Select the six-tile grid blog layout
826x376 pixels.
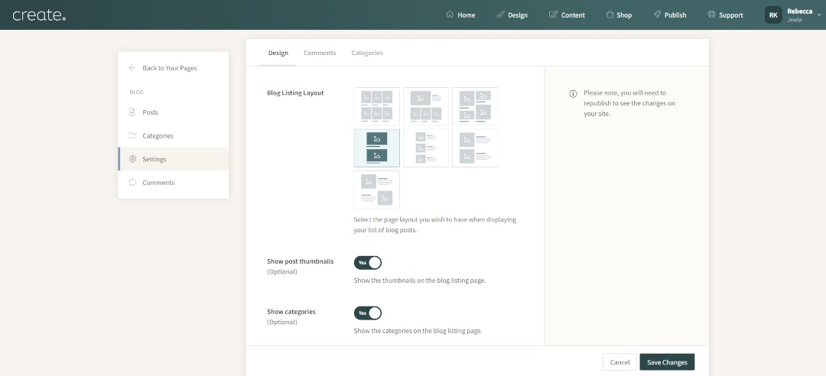377,106
